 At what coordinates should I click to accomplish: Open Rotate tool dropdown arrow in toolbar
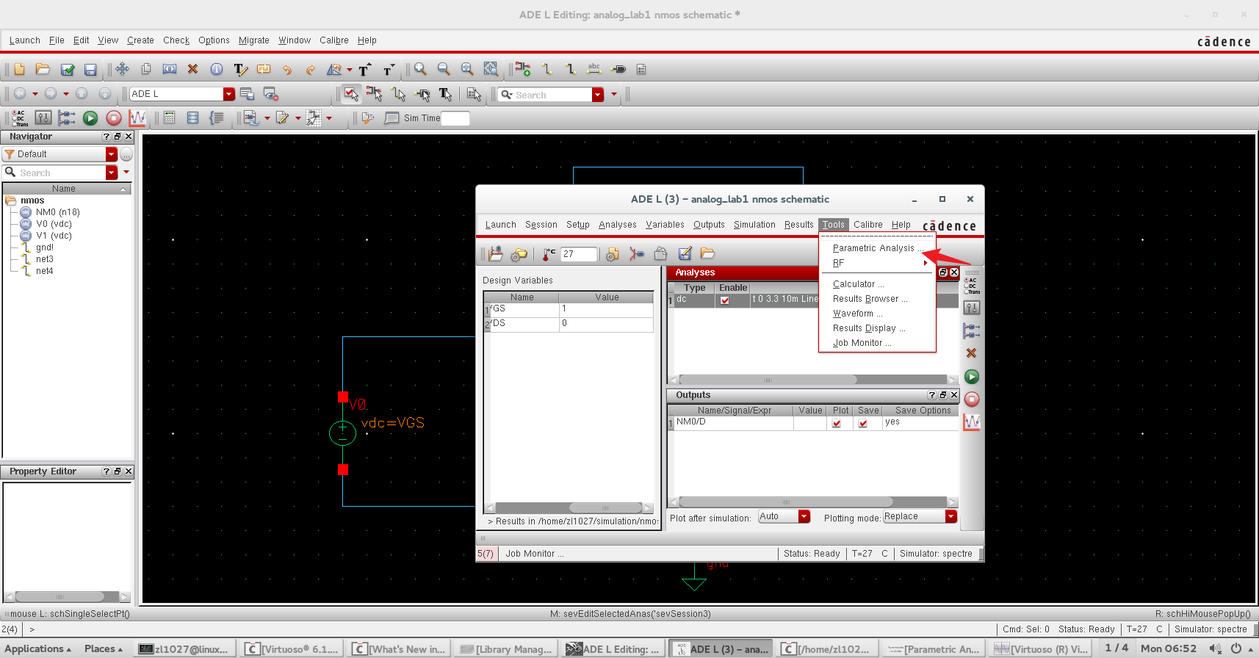pos(350,70)
